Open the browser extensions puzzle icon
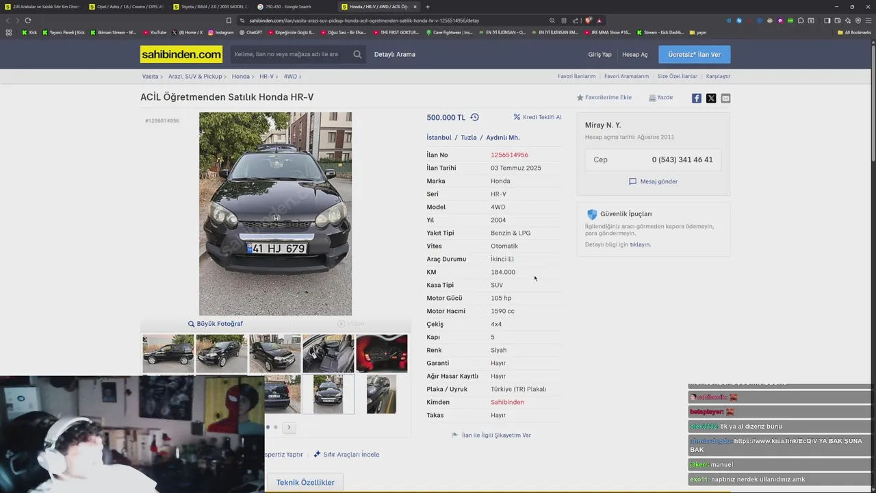This screenshot has height=493, width=876. click(801, 21)
